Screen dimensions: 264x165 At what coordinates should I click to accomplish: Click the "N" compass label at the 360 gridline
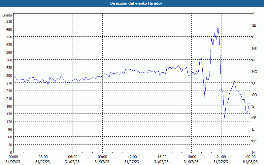(x=253, y=60)
